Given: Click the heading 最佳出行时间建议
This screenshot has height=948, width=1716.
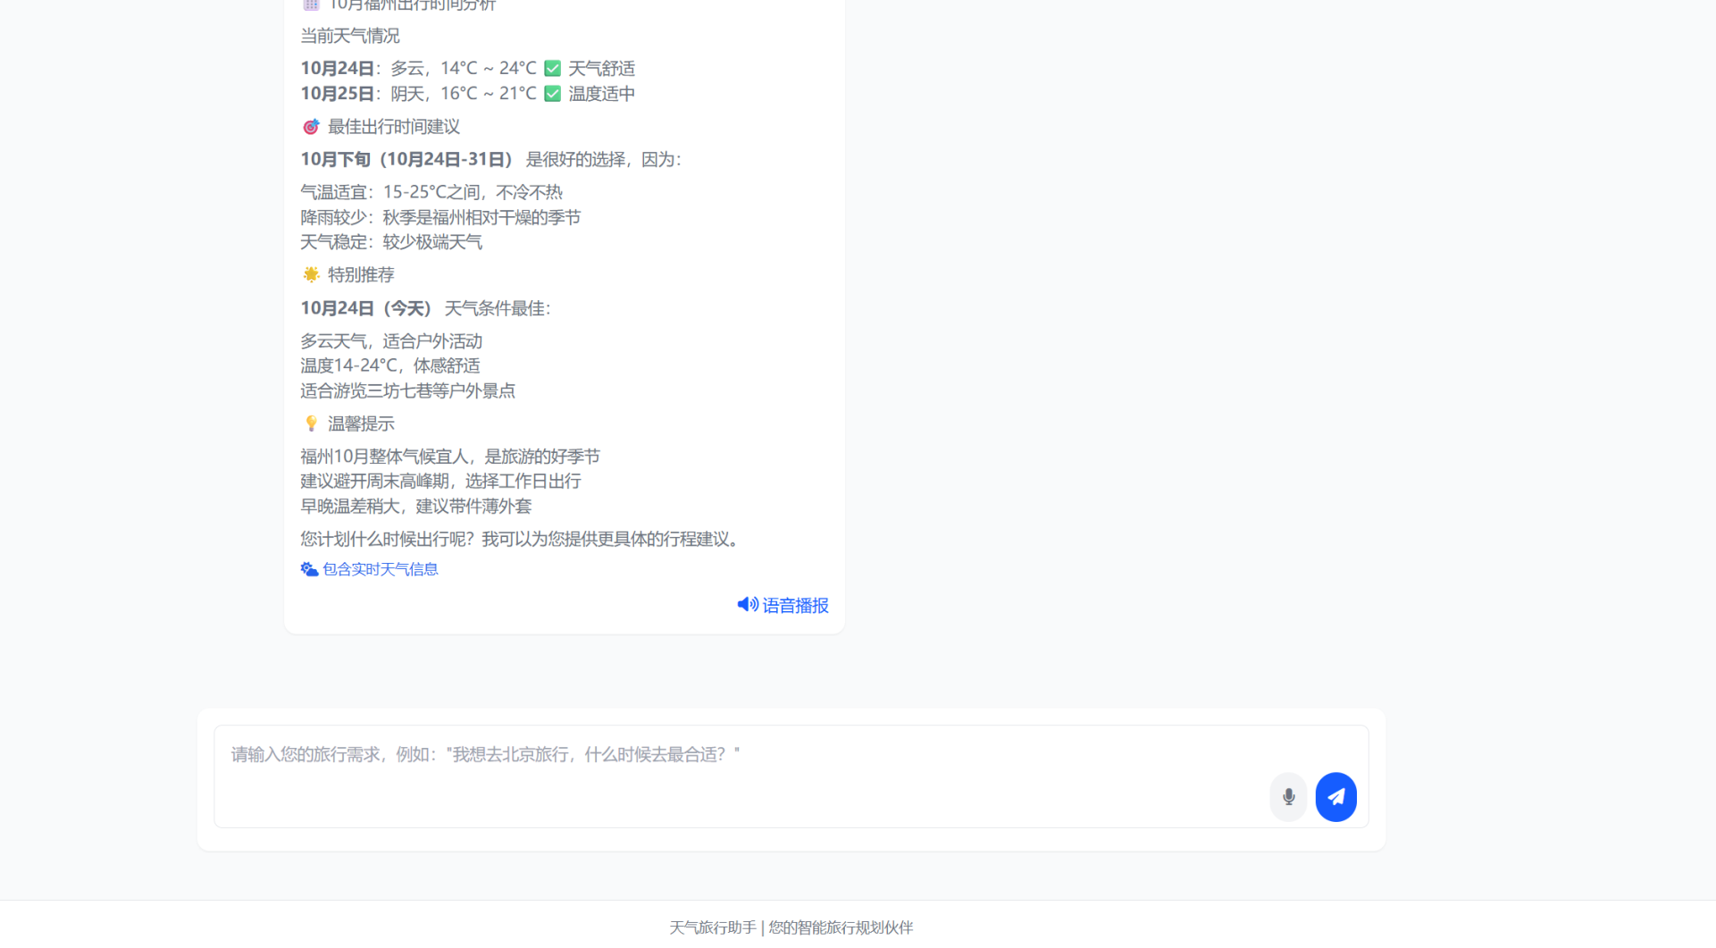Looking at the screenshot, I should pyautogui.click(x=394, y=127).
